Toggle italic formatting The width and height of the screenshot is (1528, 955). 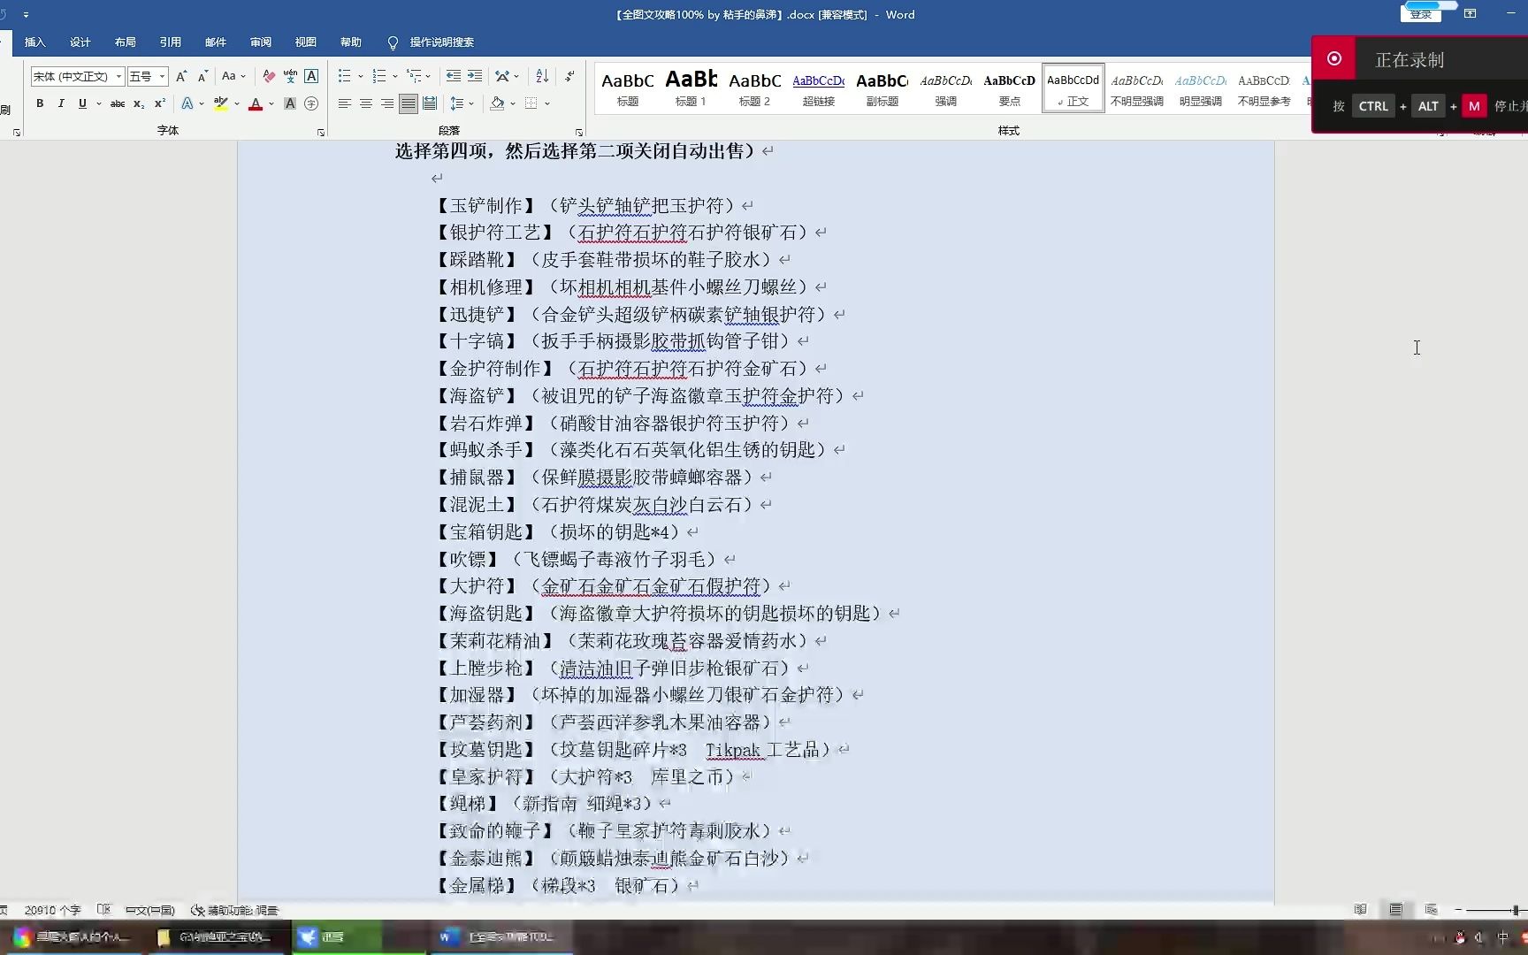point(61,103)
